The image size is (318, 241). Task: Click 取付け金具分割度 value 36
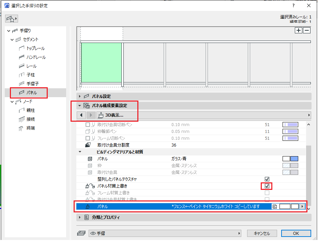point(174,145)
